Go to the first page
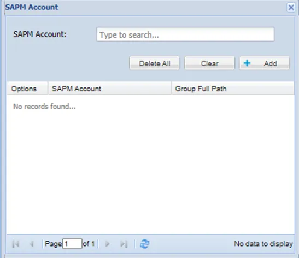 [16, 244]
